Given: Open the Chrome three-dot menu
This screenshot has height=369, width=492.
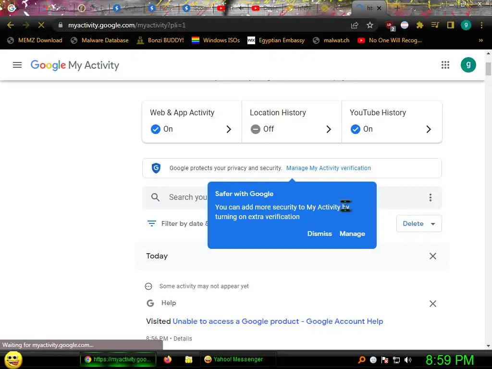Looking at the screenshot, I should tap(481, 25).
